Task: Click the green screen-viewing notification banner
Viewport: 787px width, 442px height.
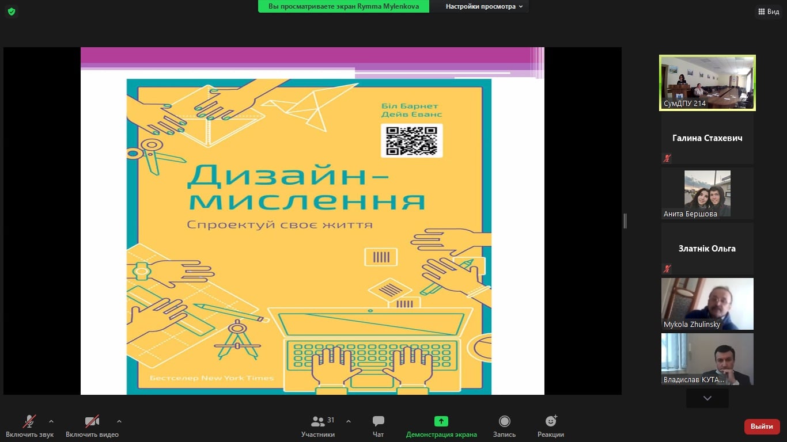Action: [343, 6]
